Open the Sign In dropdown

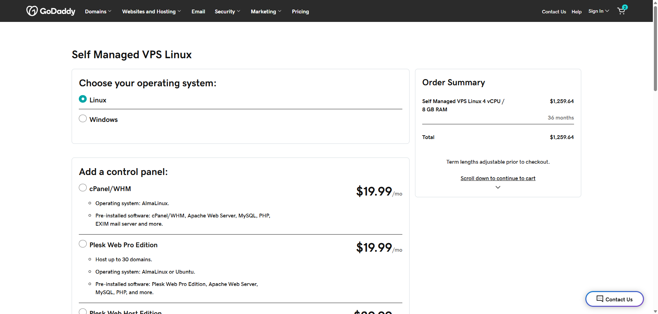tap(599, 11)
